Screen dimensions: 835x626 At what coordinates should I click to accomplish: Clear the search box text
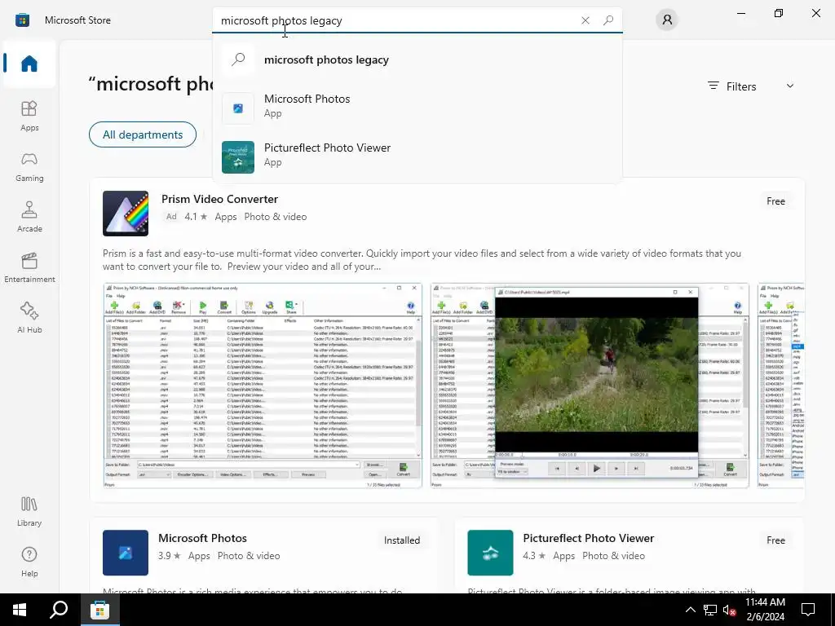pos(585,20)
